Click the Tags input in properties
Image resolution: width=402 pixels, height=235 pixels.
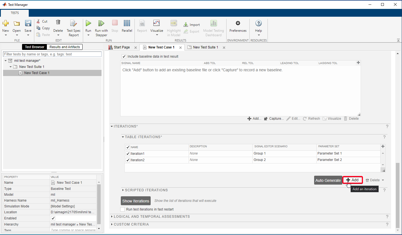(73, 230)
